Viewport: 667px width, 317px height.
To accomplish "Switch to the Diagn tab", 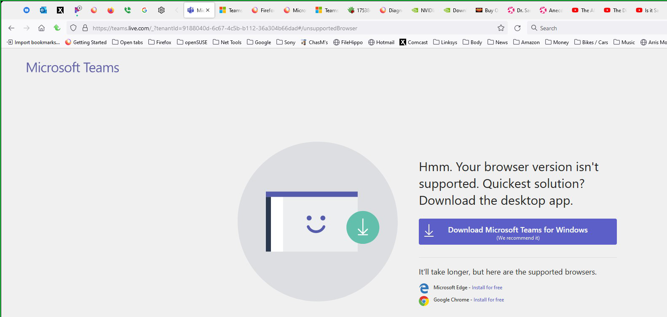I will [391, 10].
